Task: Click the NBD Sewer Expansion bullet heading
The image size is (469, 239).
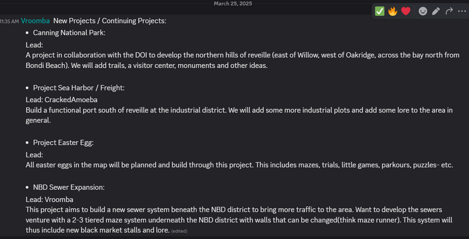Action: [x=69, y=187]
